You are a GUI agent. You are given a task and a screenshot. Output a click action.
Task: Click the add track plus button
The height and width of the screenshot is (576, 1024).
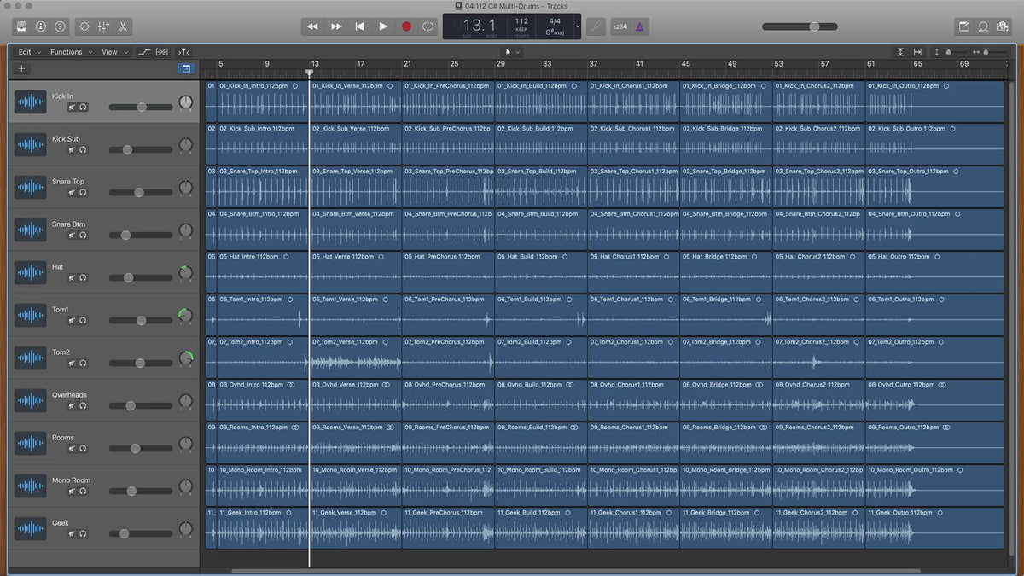(22, 68)
